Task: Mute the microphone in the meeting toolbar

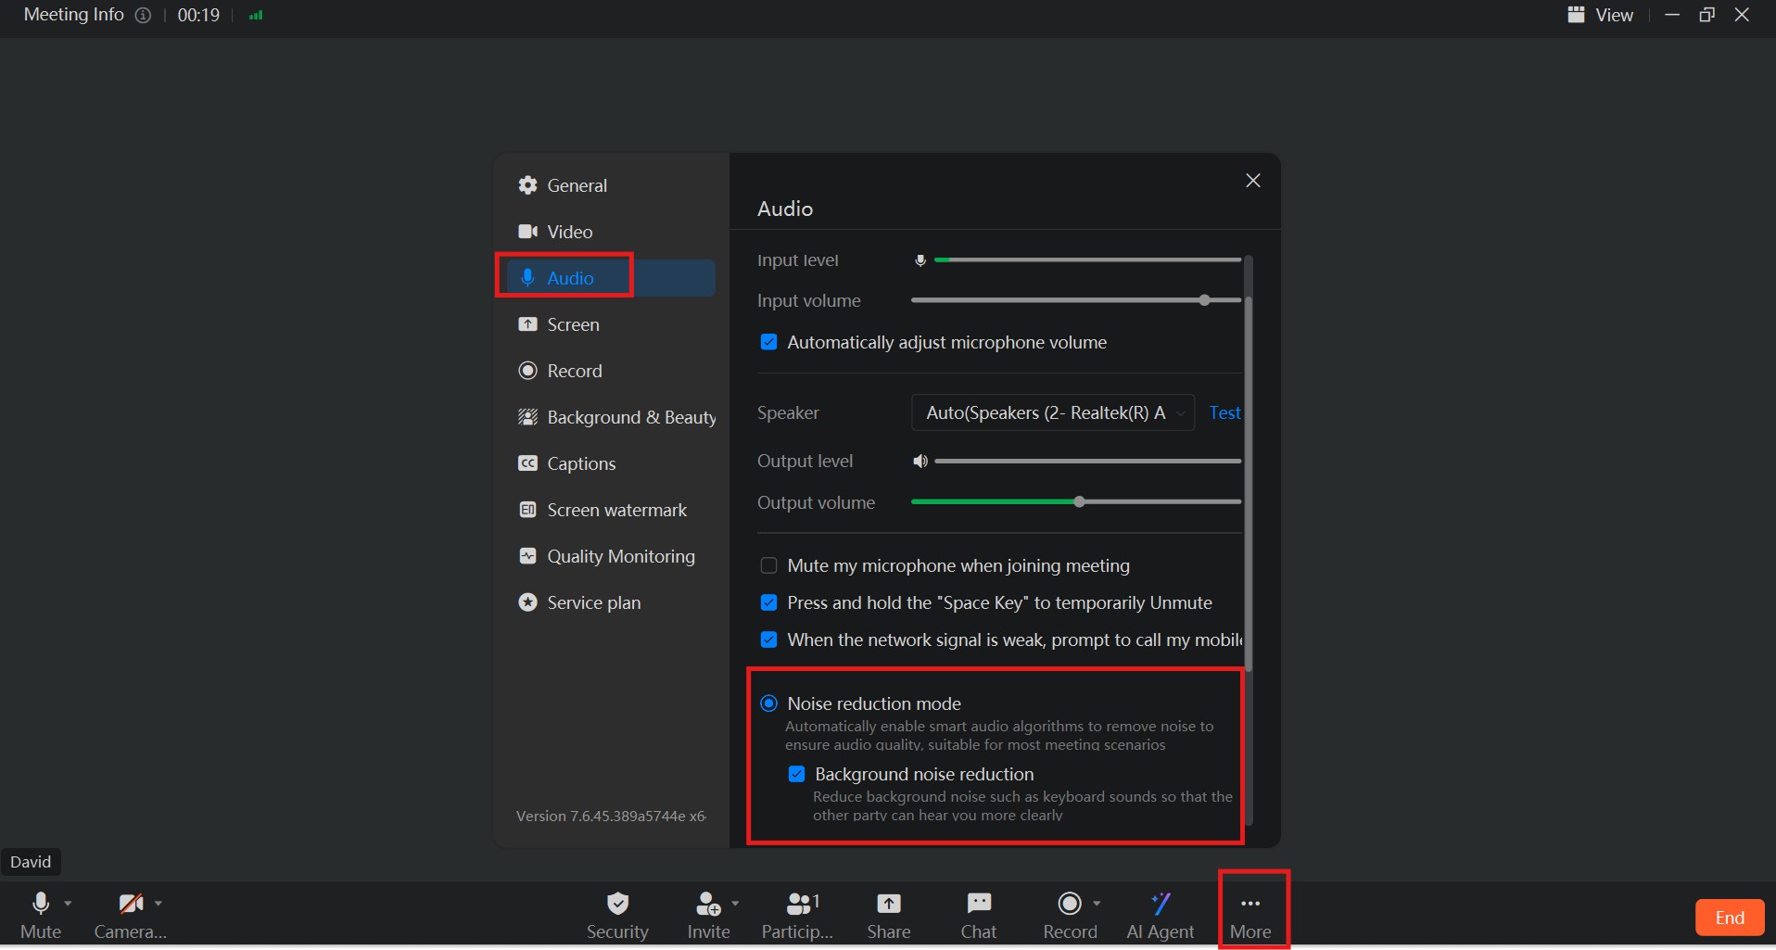Action: (x=41, y=915)
